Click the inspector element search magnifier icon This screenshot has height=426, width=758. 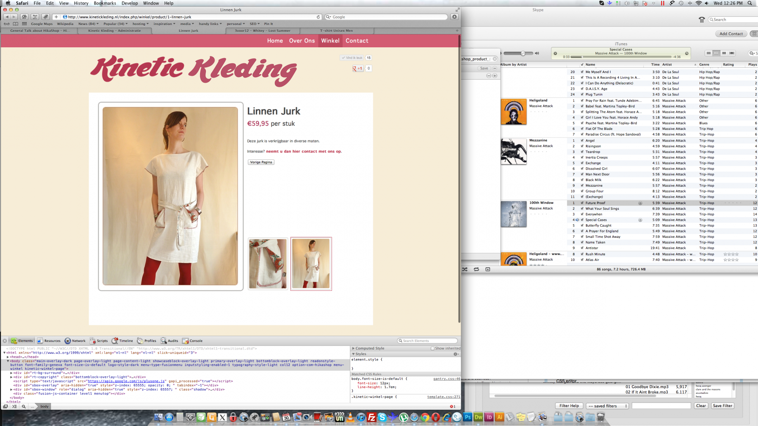click(23, 406)
